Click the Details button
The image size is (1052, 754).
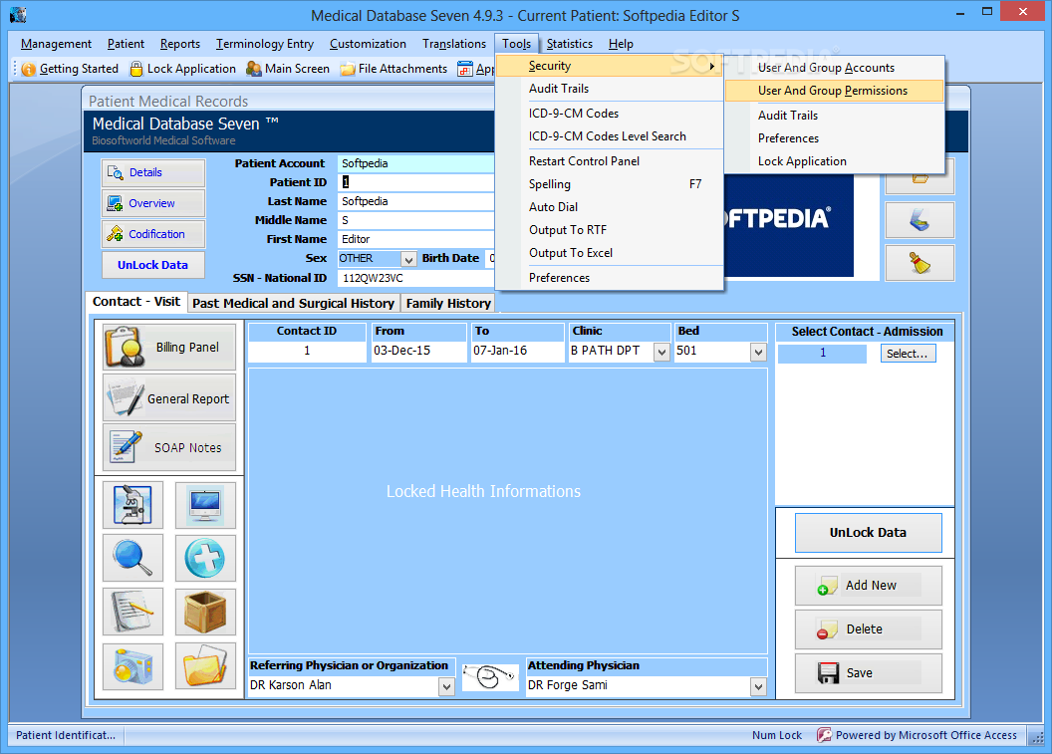[x=153, y=172]
